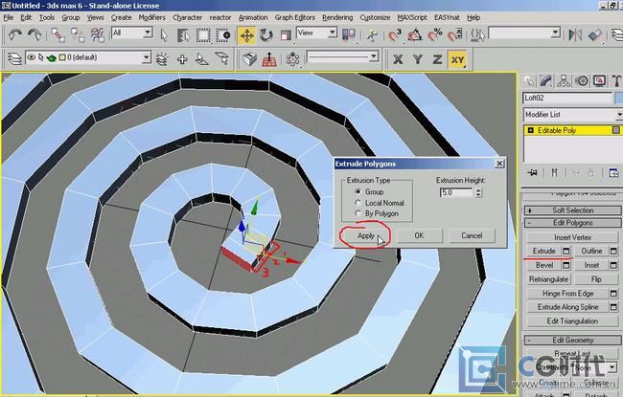
Task: Expand the Modifier List dropdown
Action: (572, 115)
